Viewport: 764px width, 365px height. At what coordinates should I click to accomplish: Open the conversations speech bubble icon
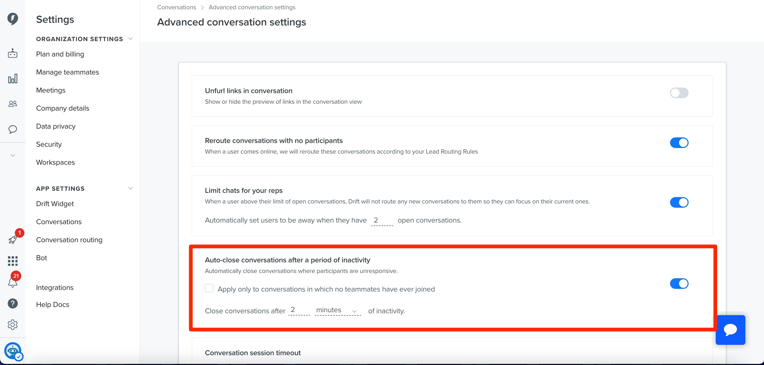[x=12, y=129]
